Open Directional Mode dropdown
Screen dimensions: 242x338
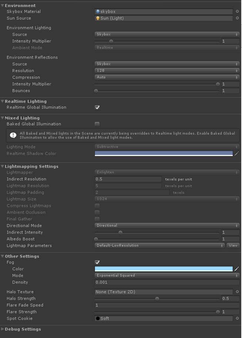167,226
